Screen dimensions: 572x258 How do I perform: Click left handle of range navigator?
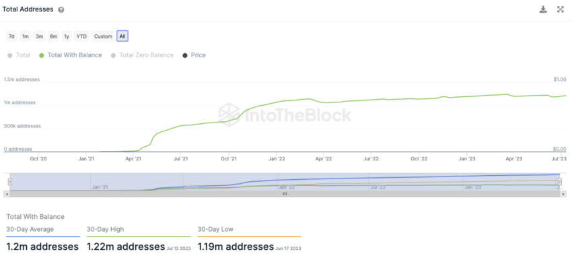tap(10, 181)
